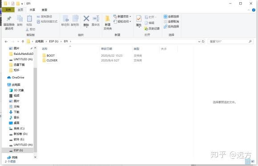Viewport: 258px width, 166px height.
Task: Refresh the current folder
Action: tap(203, 41)
